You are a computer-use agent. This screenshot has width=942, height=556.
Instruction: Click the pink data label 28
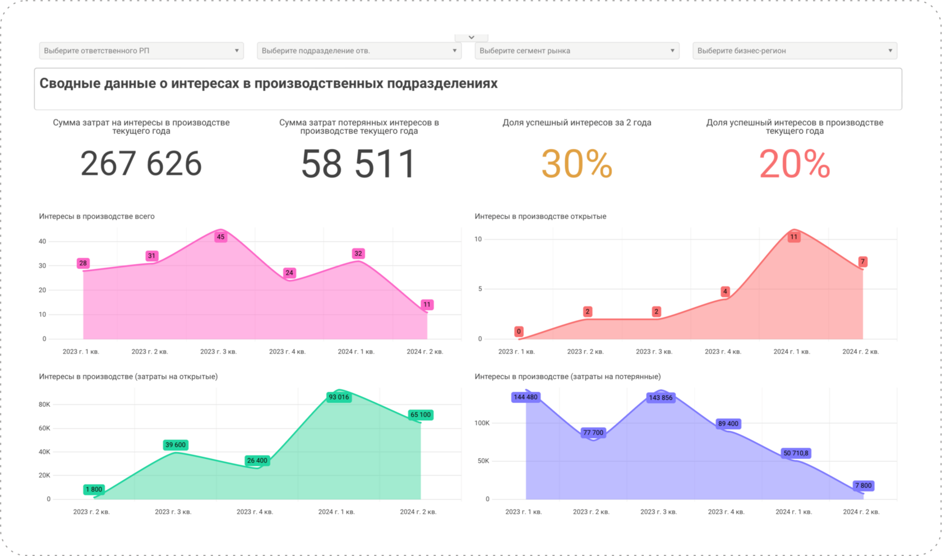click(x=83, y=263)
